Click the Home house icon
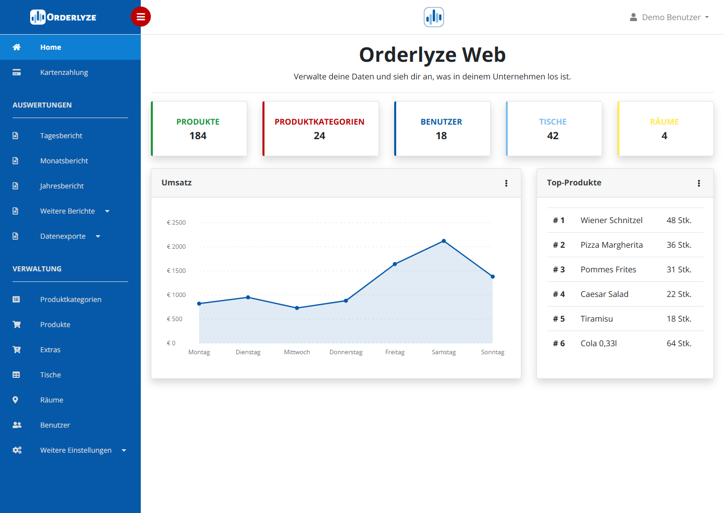The width and height of the screenshot is (724, 513). 17,47
